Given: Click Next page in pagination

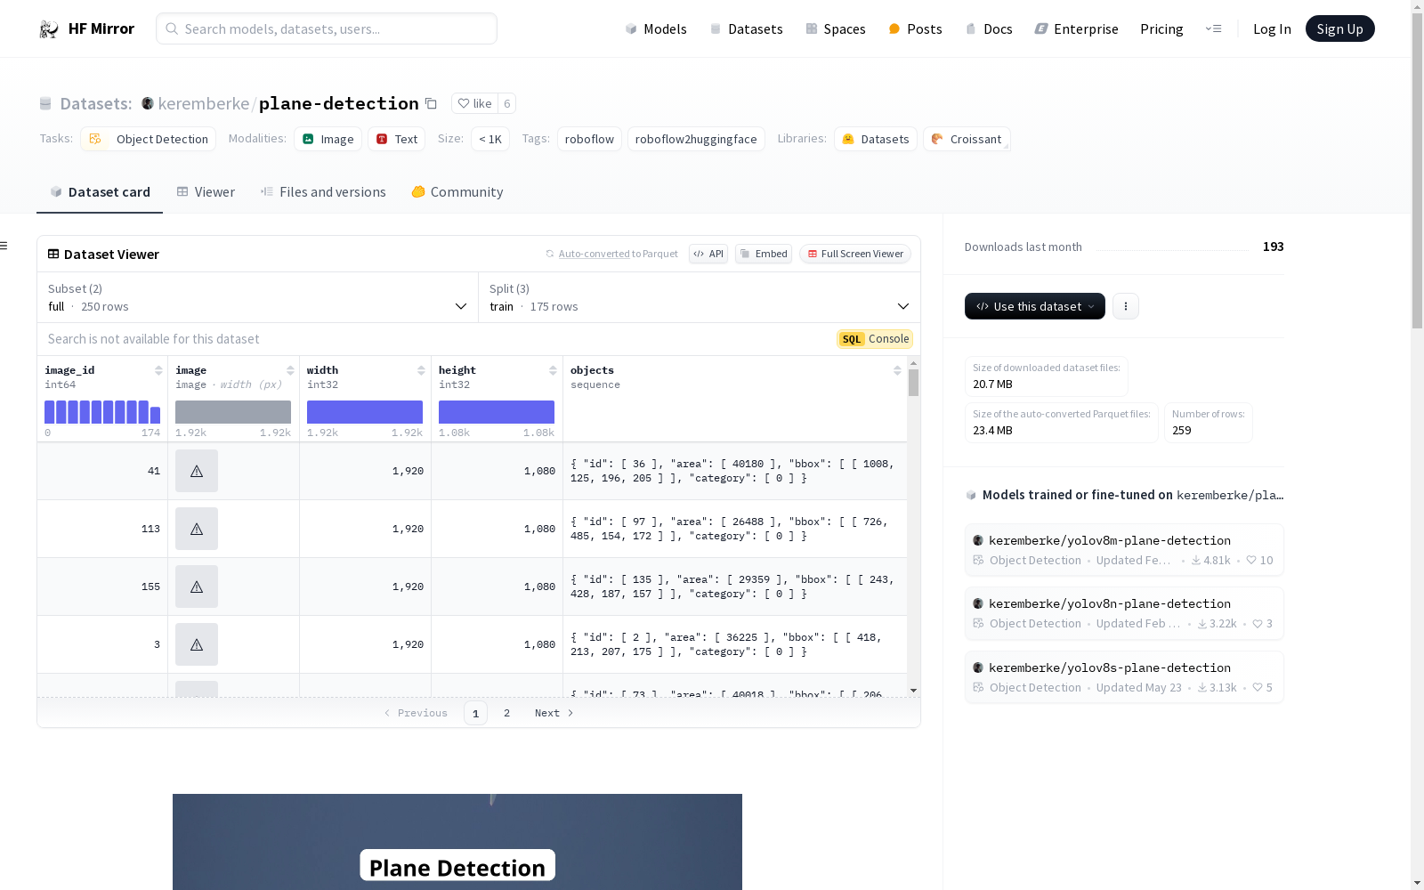Looking at the screenshot, I should 554,713.
